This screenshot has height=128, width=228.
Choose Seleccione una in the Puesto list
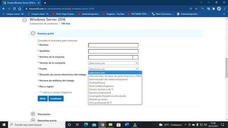115,73
